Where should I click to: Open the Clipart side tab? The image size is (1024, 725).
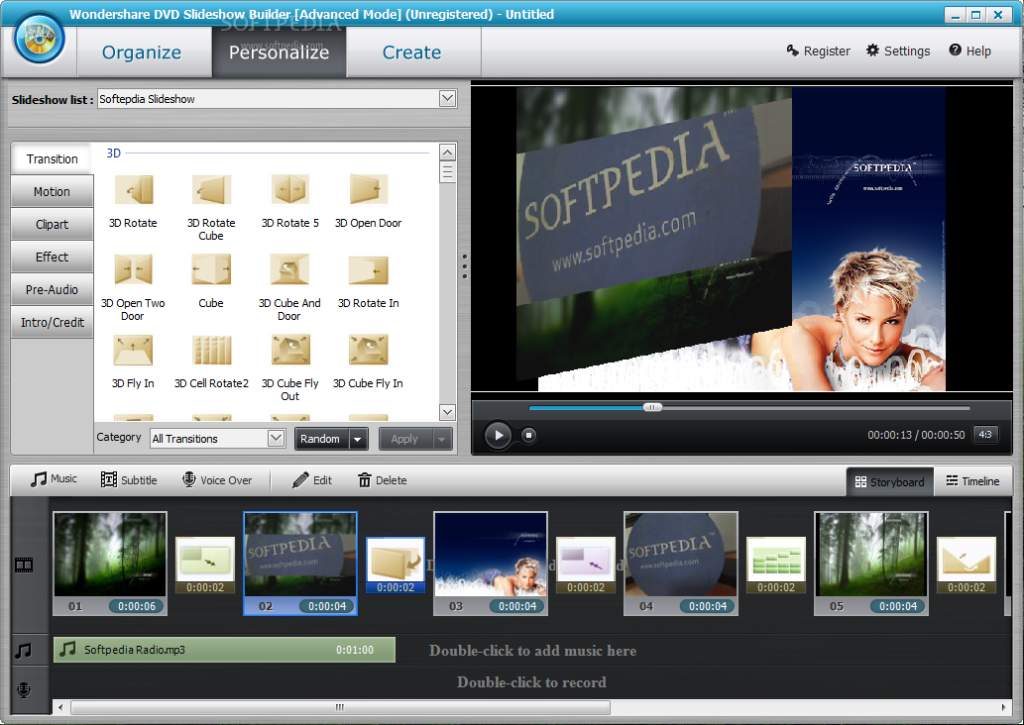point(53,225)
